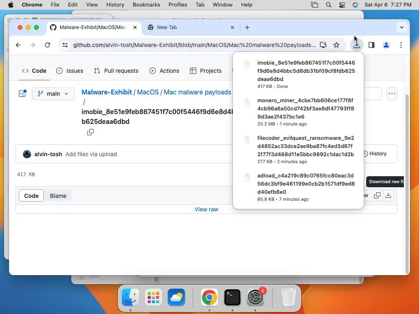
Task: Open the Bookmarks menu
Action: [146, 5]
